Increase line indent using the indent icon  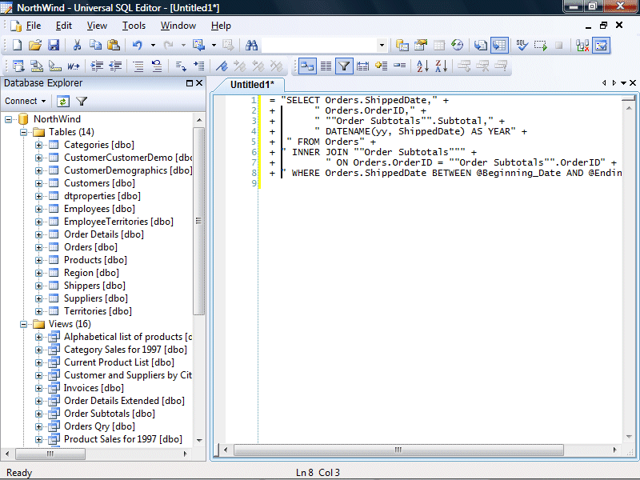pyautogui.click(x=97, y=66)
